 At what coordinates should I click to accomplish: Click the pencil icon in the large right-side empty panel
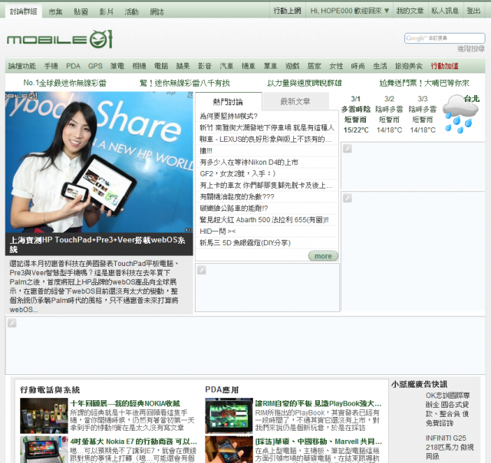click(x=348, y=198)
